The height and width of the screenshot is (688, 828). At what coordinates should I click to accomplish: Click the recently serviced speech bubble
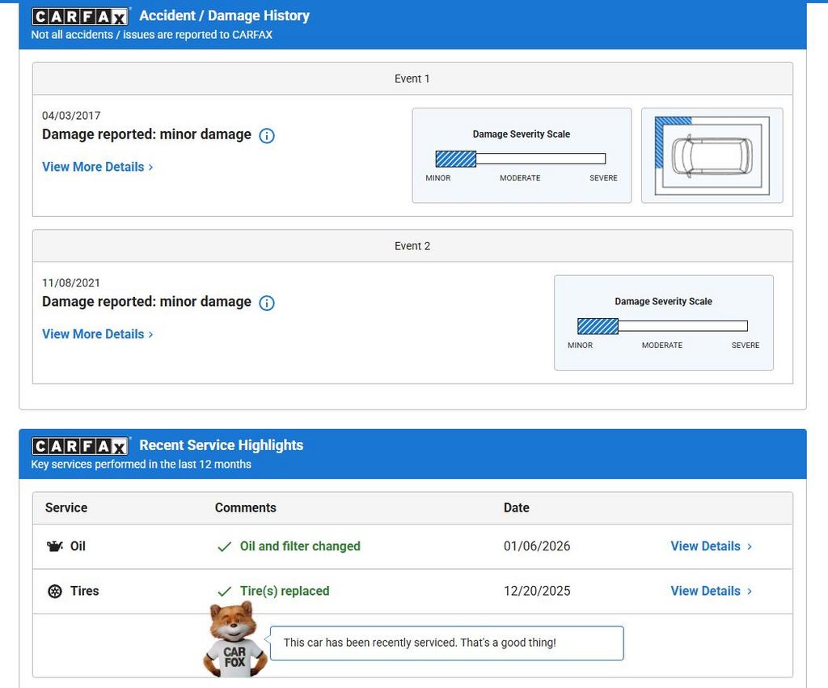coord(446,643)
